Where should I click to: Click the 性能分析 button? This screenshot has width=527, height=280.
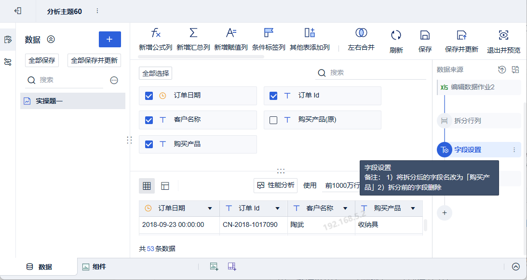[276, 185]
